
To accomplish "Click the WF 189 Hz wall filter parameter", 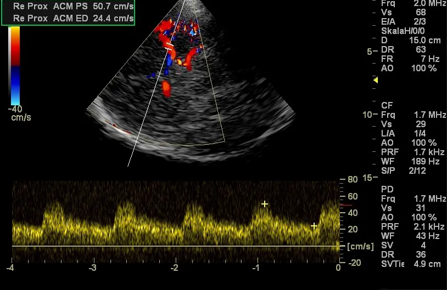I will [410, 161].
